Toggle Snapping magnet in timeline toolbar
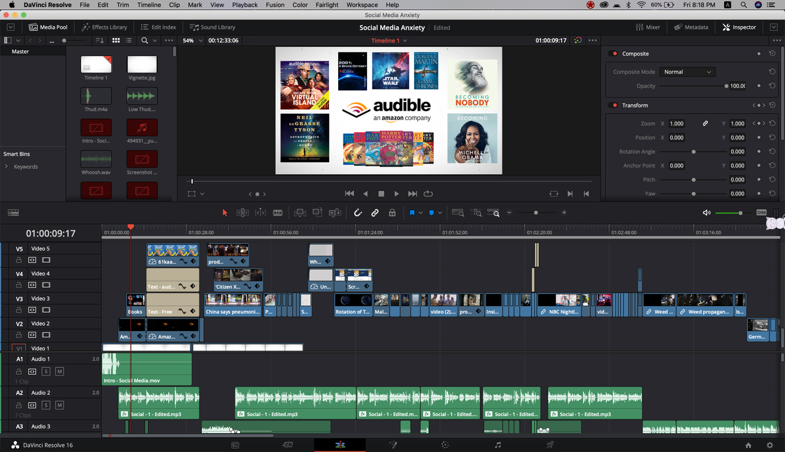This screenshot has width=785, height=452. pos(358,213)
